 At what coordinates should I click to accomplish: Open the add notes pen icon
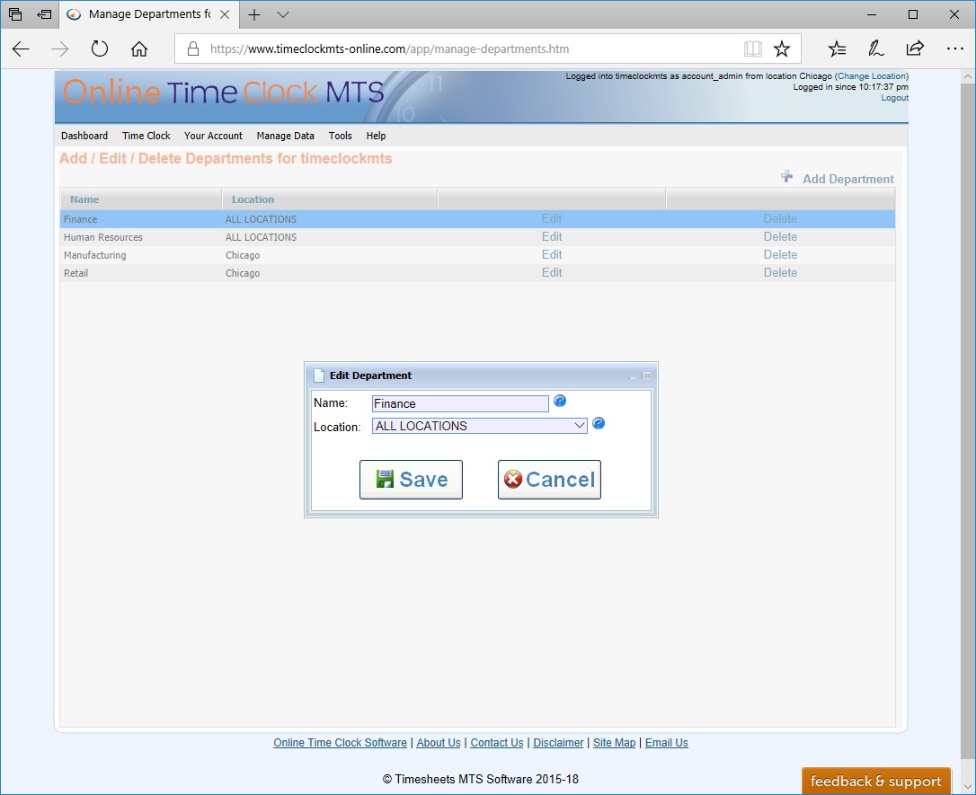click(875, 49)
